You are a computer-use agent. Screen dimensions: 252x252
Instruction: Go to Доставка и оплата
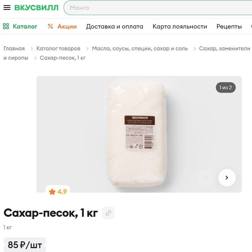tap(114, 26)
